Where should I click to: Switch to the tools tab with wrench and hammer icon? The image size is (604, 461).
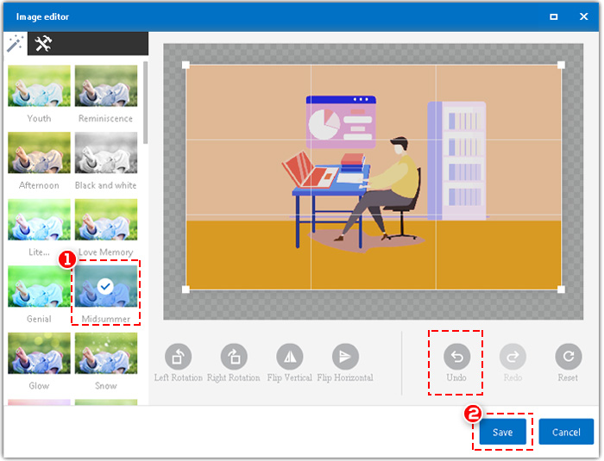pyautogui.click(x=43, y=43)
